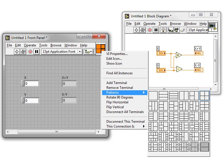Click Pause button in Block Diagram toolbar
The image size is (223, 160).
(x=156, y=30)
